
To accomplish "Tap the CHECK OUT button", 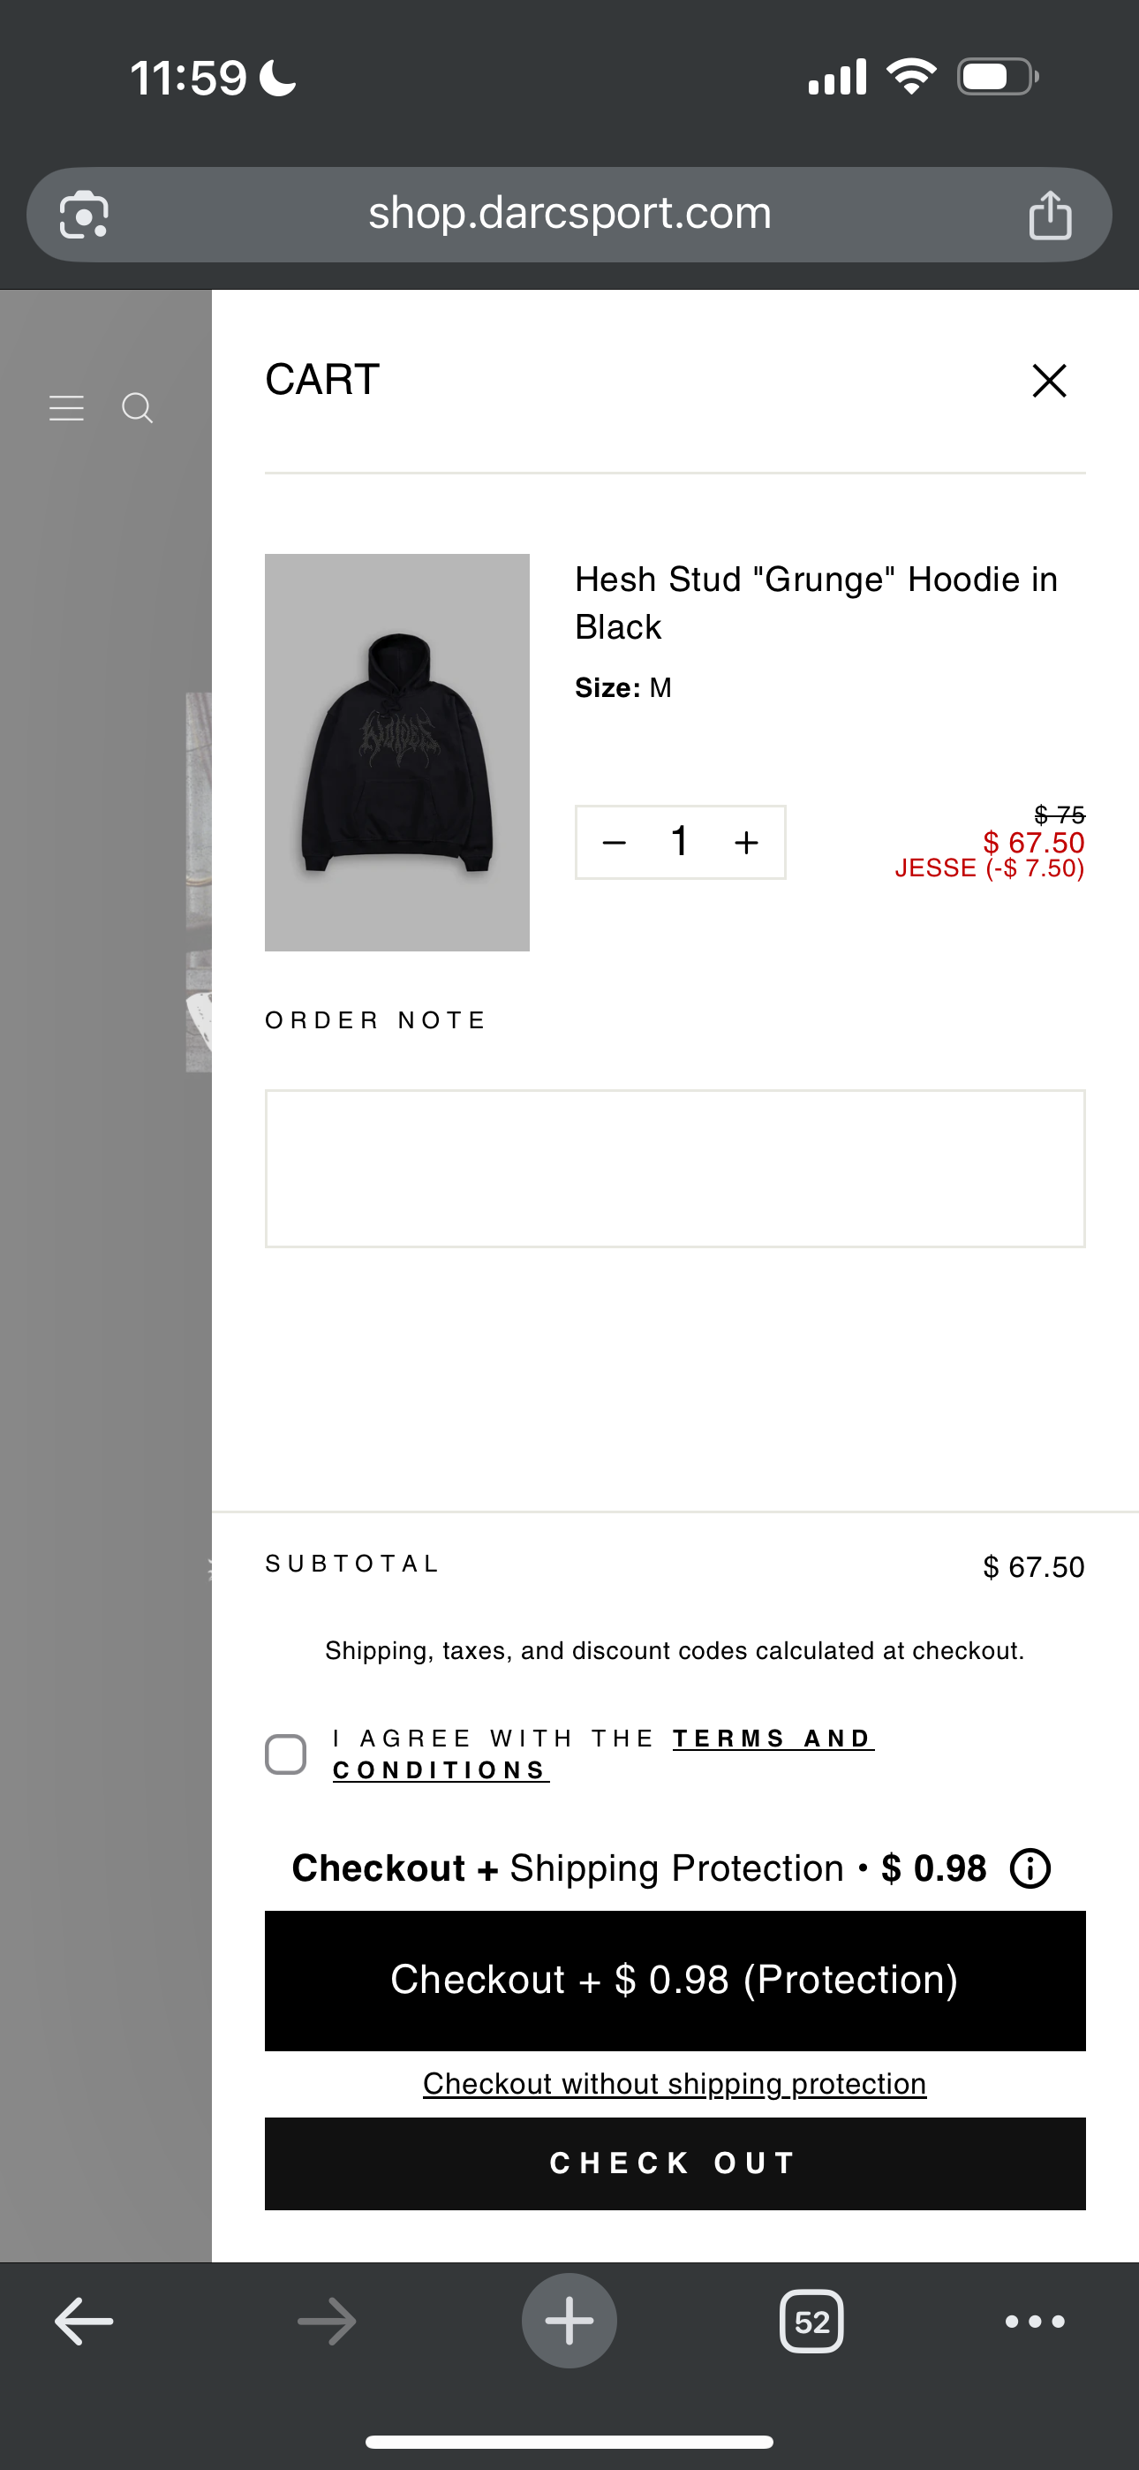I will click(x=675, y=2164).
